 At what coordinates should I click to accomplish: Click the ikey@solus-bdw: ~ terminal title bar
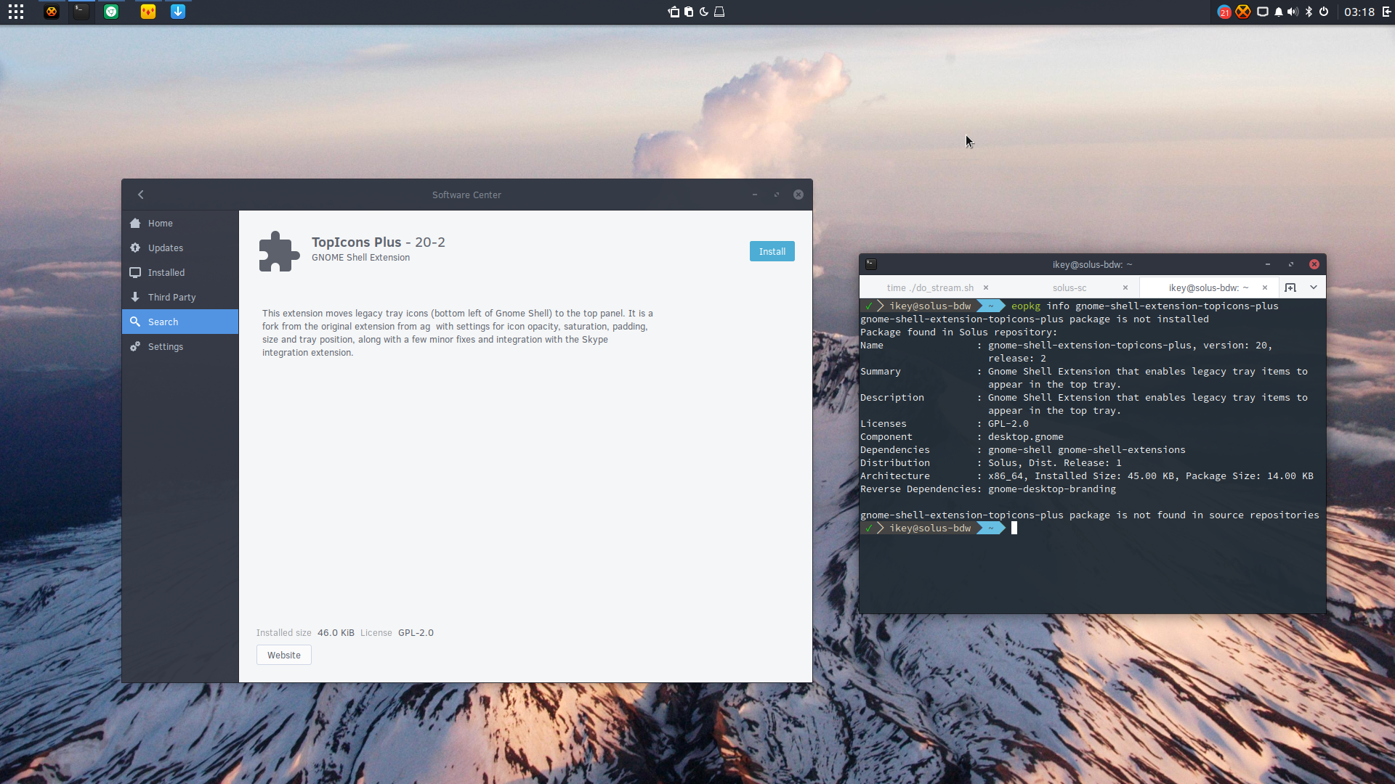(1092, 264)
